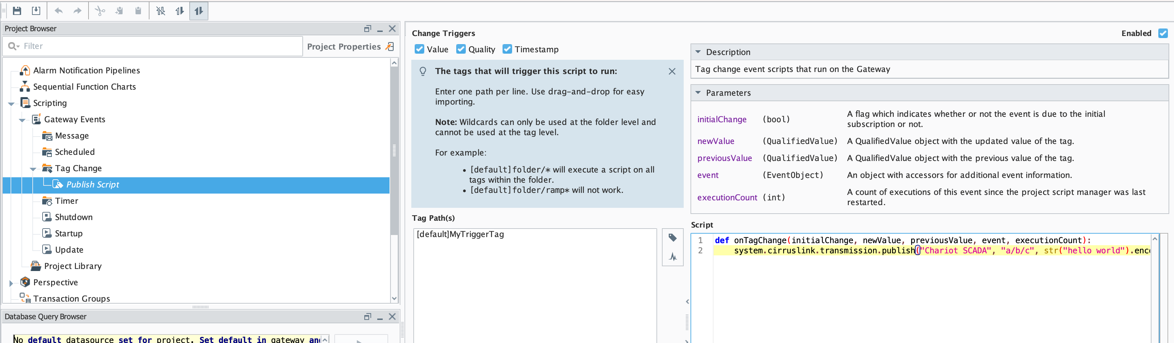Open Project Library in the tree
The height and width of the screenshot is (343, 1174).
pos(73,266)
